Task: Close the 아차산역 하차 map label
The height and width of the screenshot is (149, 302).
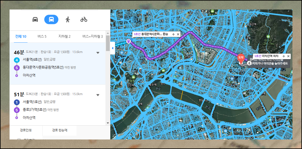Action: [x=288, y=56]
